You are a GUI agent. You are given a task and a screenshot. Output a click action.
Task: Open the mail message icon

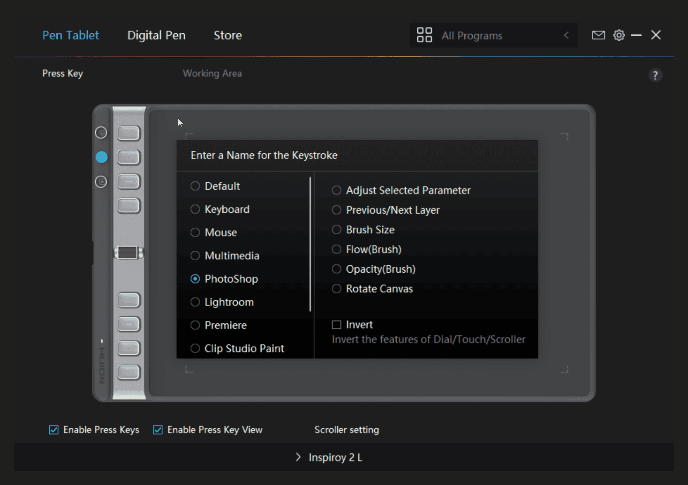(598, 35)
